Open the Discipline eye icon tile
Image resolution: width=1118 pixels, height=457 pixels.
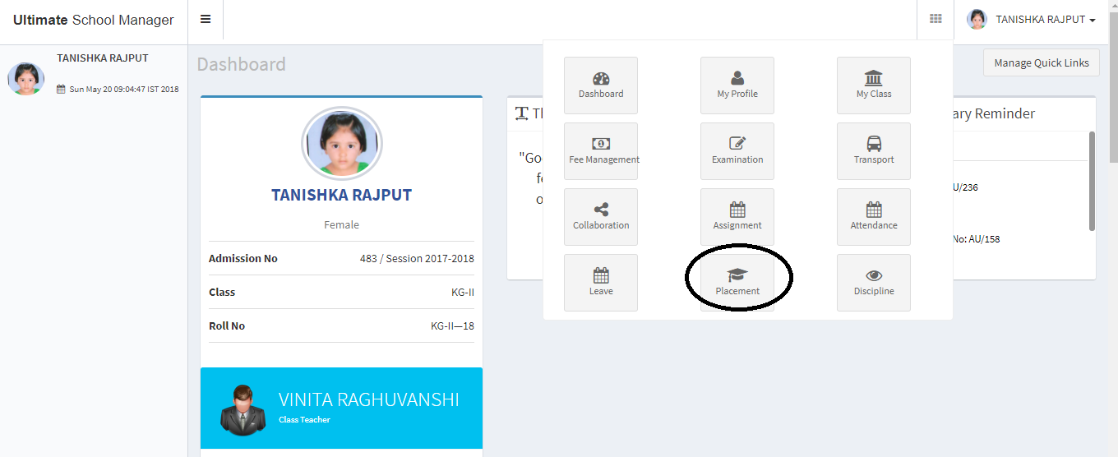(x=874, y=283)
